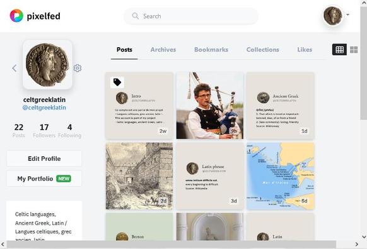The width and height of the screenshot is (367, 249).
Task: Switch to the compact grid layout icon
Action: 339,50
